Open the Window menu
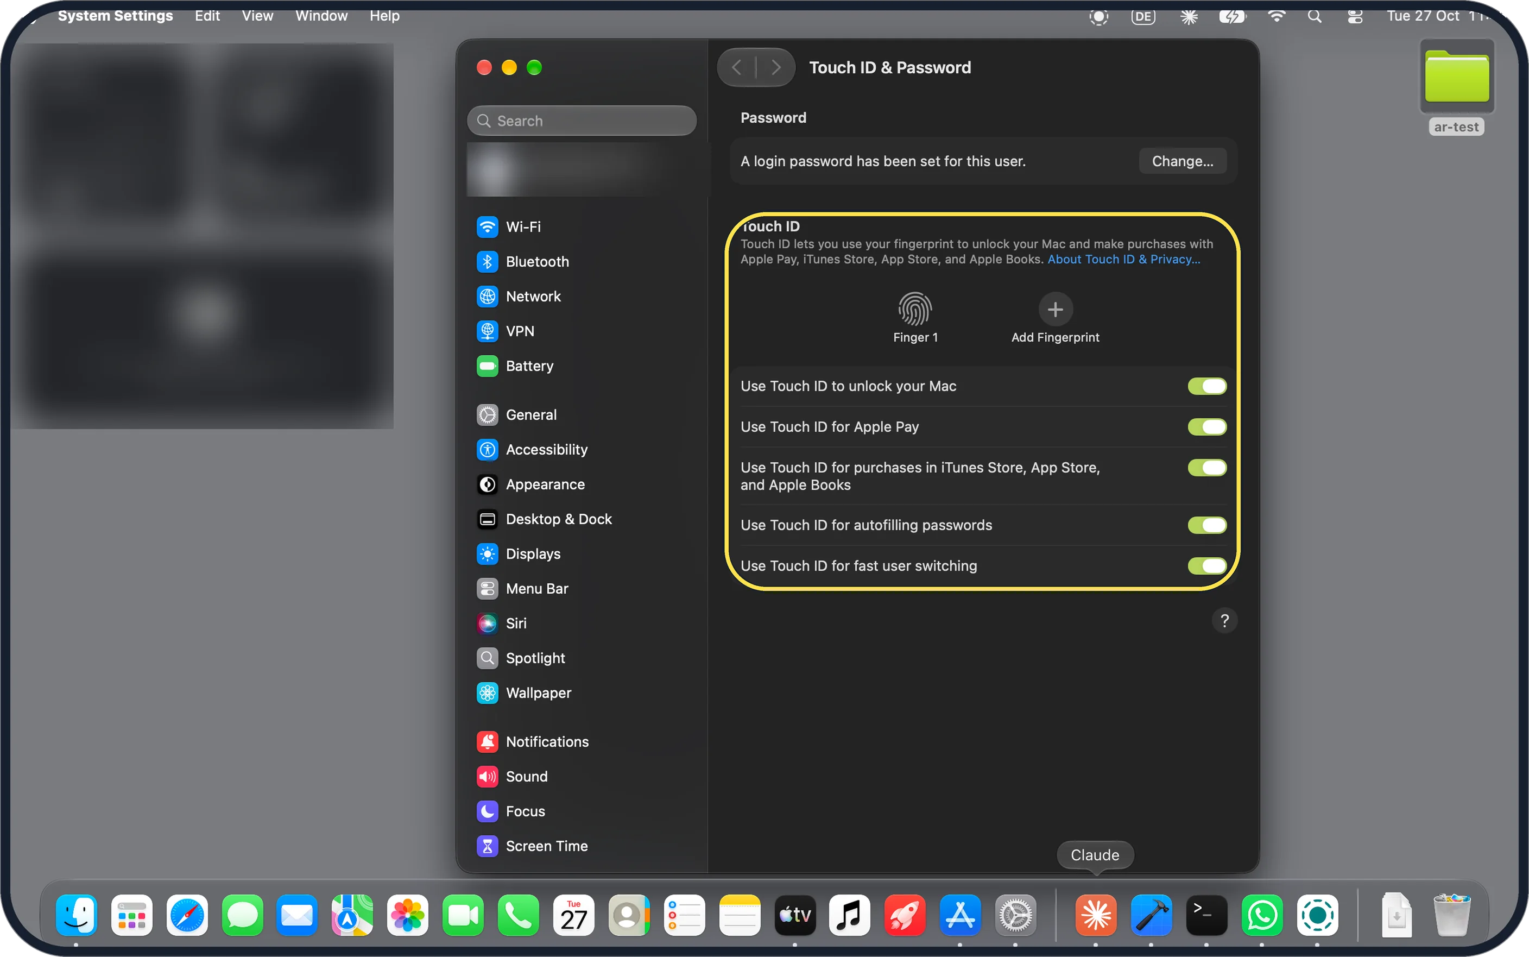Image resolution: width=1529 pixels, height=957 pixels. (321, 16)
